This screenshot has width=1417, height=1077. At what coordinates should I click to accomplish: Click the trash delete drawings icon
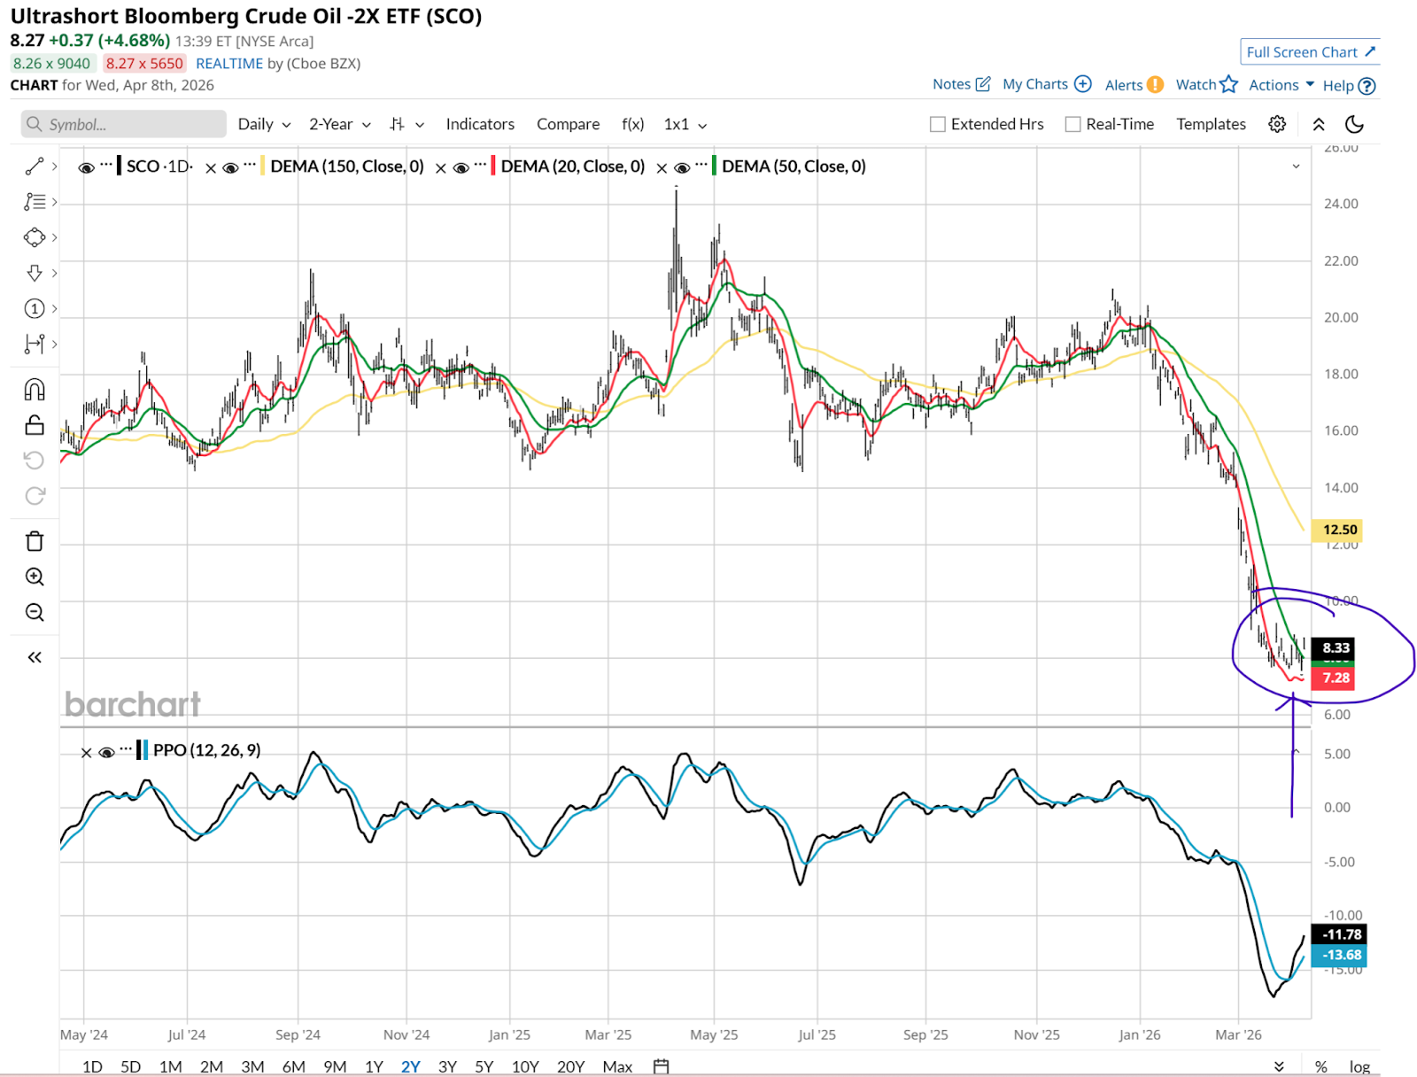tap(35, 541)
